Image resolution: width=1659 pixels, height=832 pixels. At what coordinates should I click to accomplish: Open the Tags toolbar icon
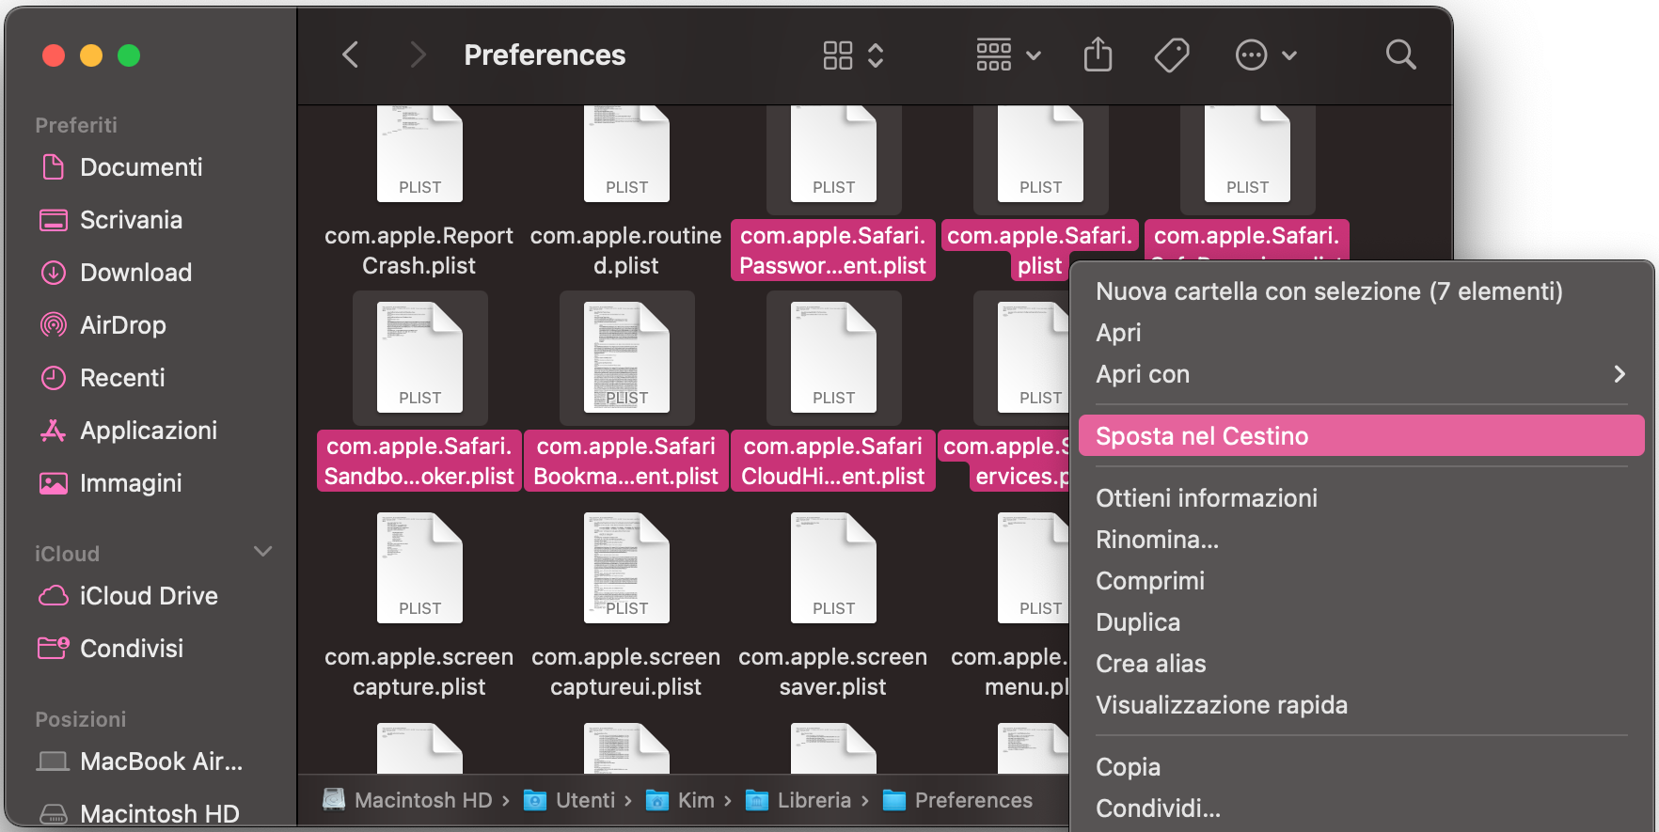click(x=1172, y=55)
